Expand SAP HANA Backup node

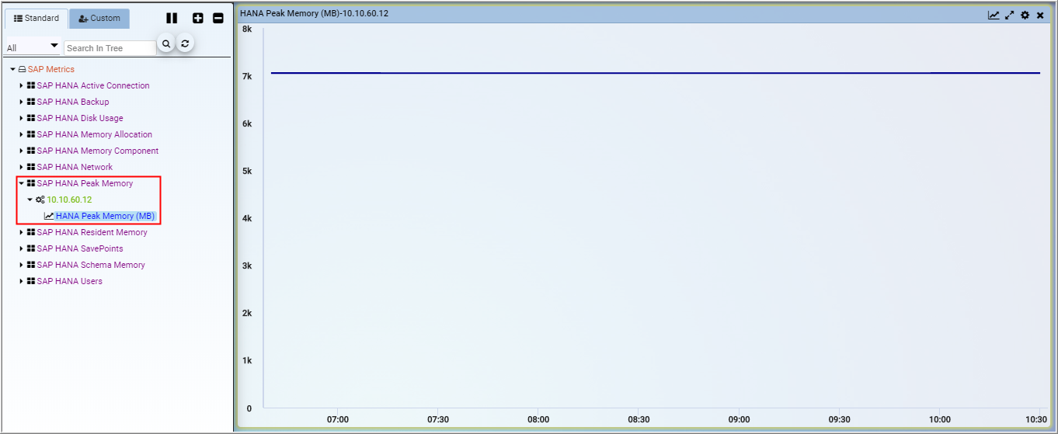[22, 102]
